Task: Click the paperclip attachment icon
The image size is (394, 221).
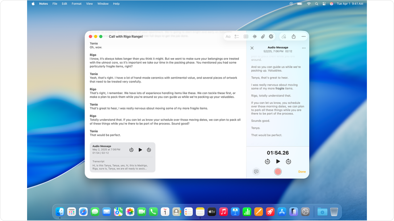Action: click(x=263, y=37)
